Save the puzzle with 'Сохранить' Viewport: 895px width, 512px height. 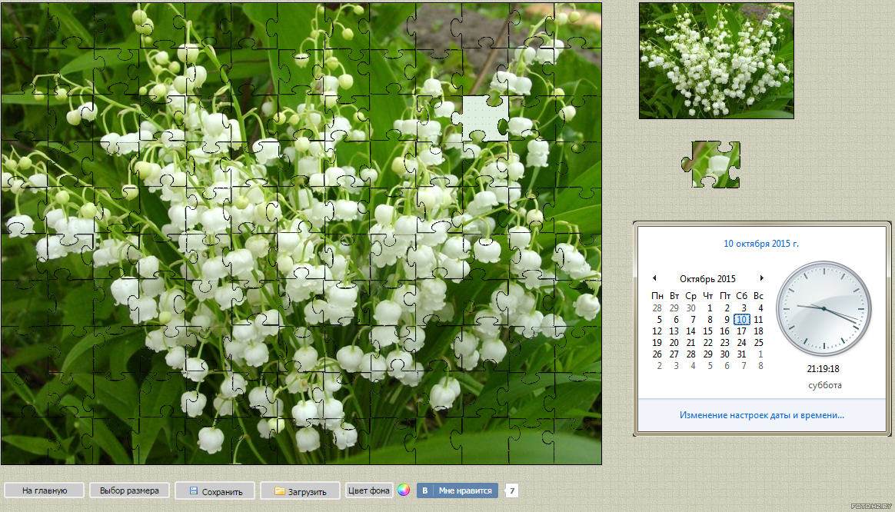pos(215,491)
